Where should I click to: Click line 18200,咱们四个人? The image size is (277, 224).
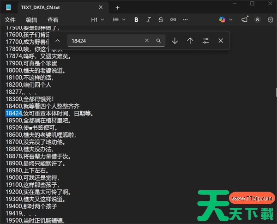pyautogui.click(x=29, y=85)
